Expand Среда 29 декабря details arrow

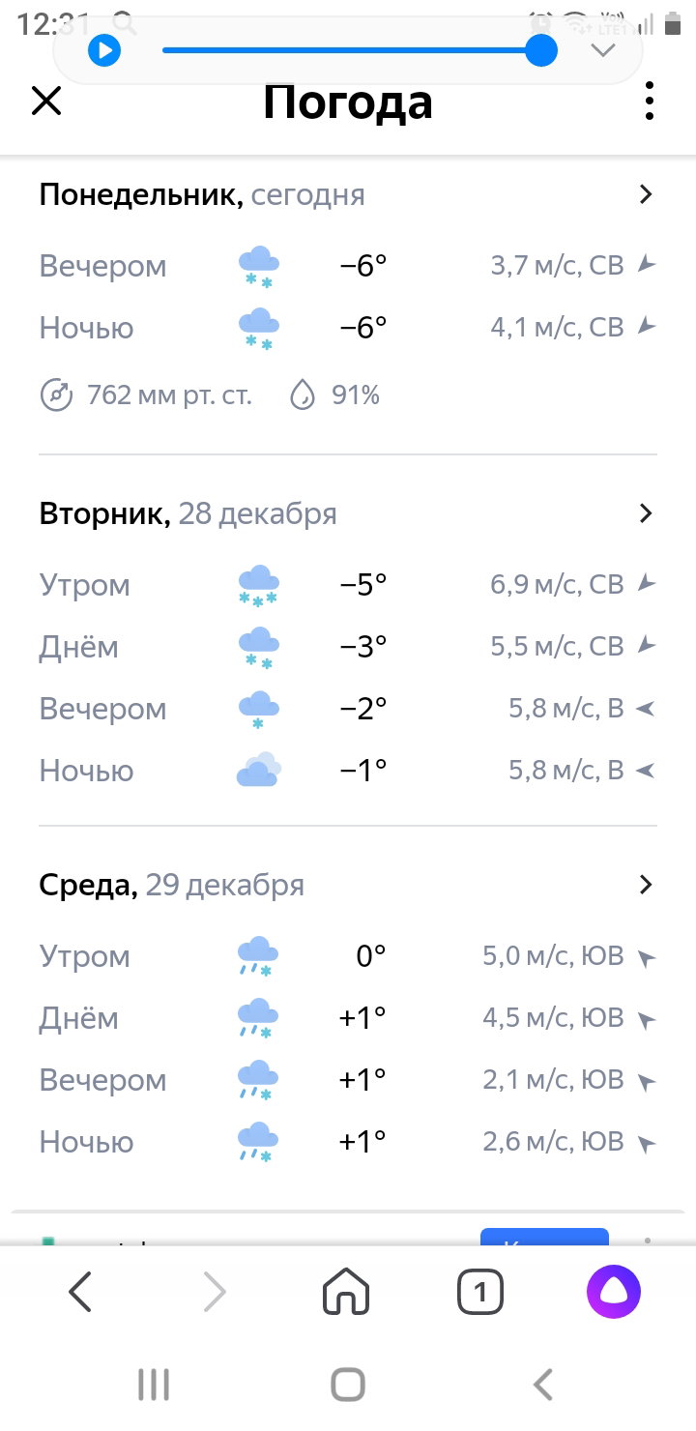(647, 884)
